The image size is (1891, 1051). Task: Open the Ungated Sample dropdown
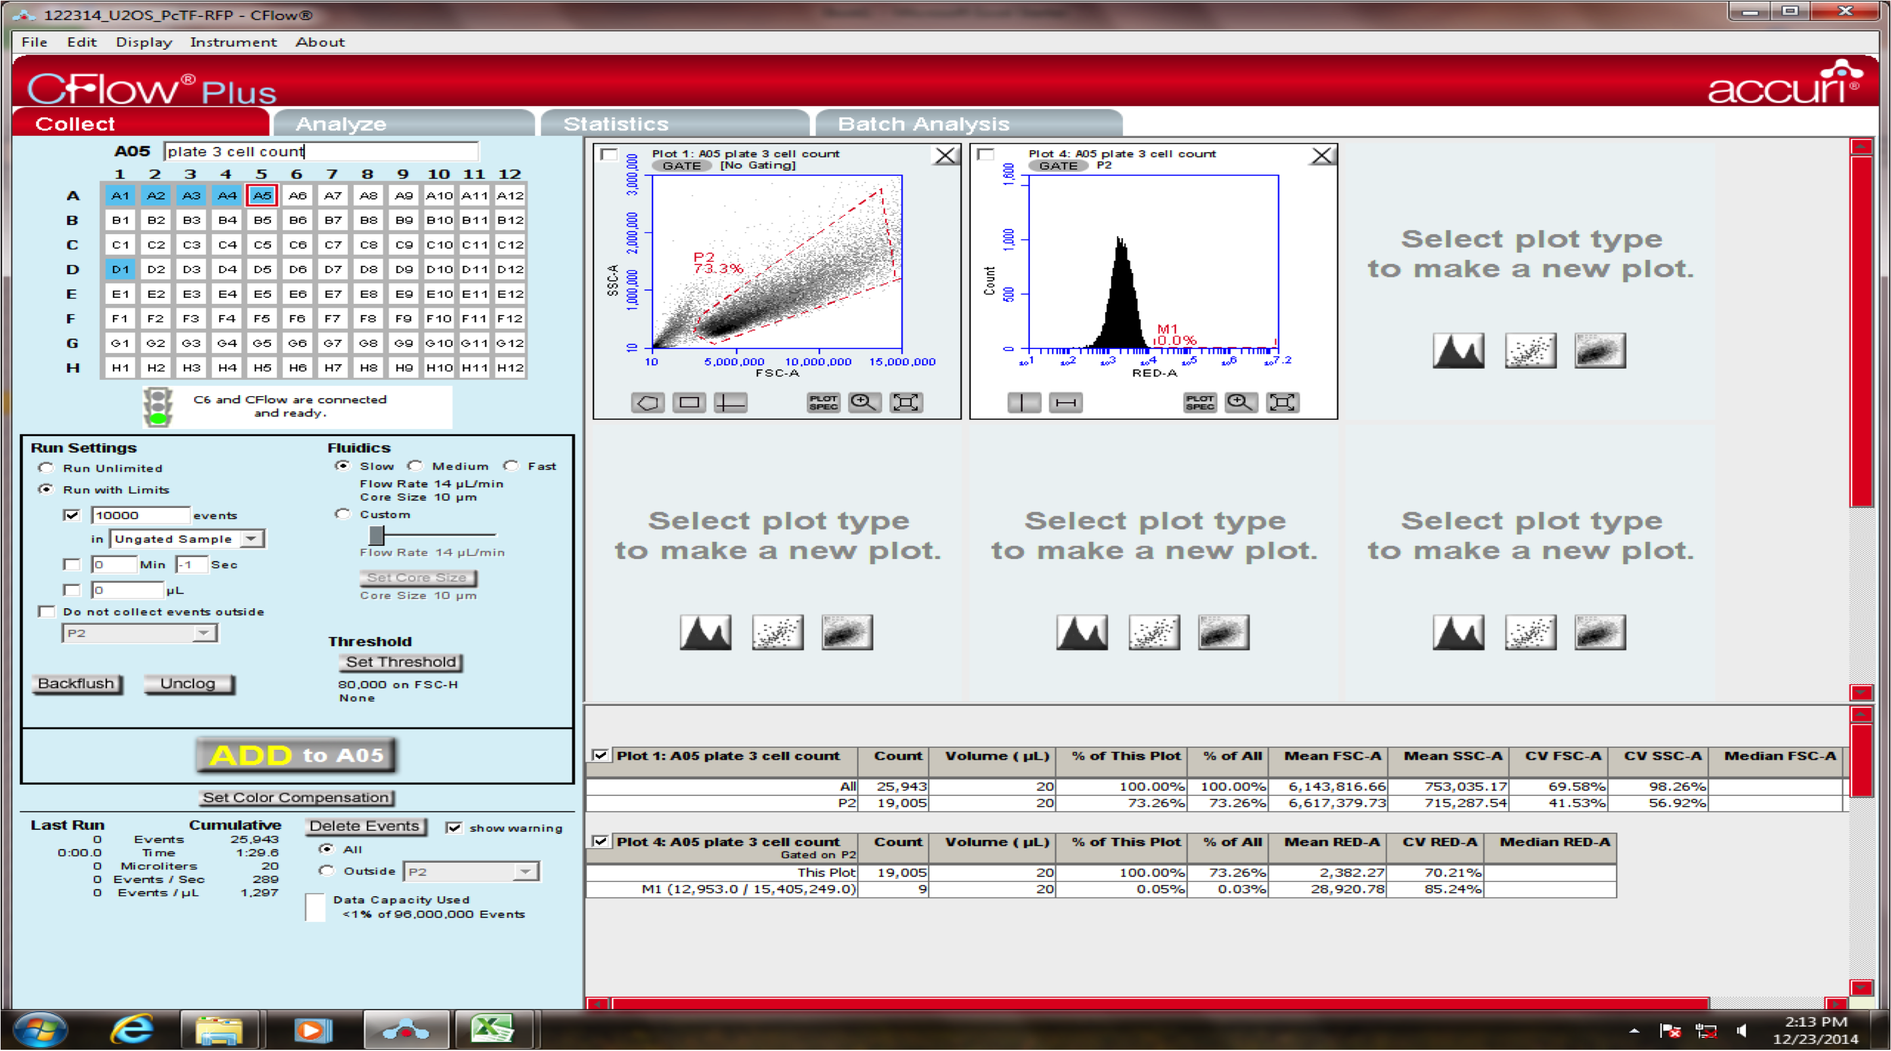click(252, 539)
